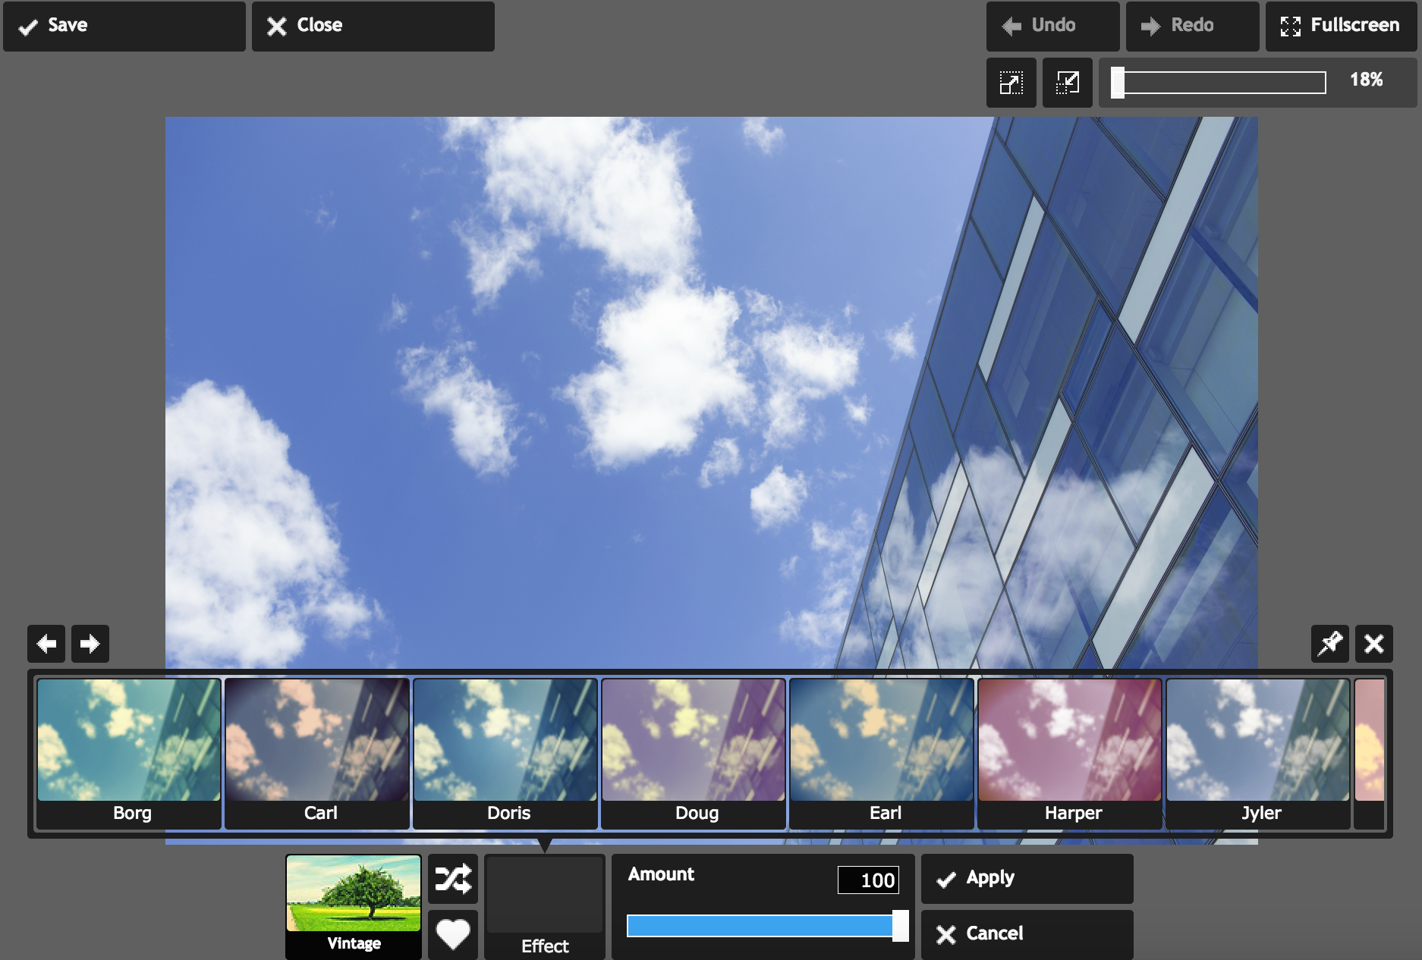The height and width of the screenshot is (960, 1422).
Task: Click the Close button at top
Action: tap(373, 26)
